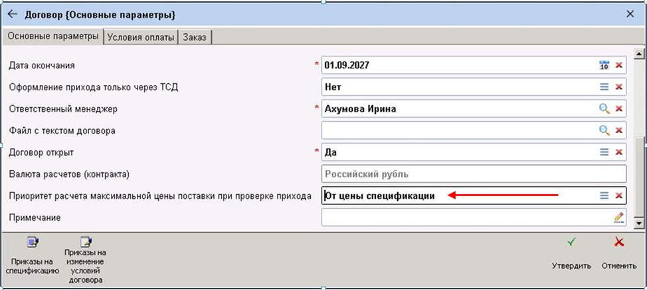Image resolution: width=647 pixels, height=290 pixels.
Task: Click the Валюта расчетов (контракта) label
Action: point(69,174)
